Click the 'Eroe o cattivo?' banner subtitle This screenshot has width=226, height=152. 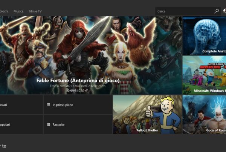point(78,86)
